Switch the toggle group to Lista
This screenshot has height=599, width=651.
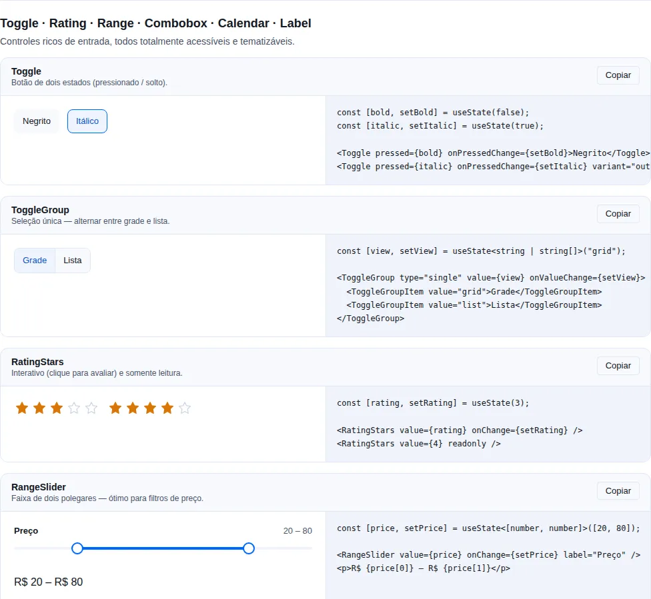coord(73,261)
